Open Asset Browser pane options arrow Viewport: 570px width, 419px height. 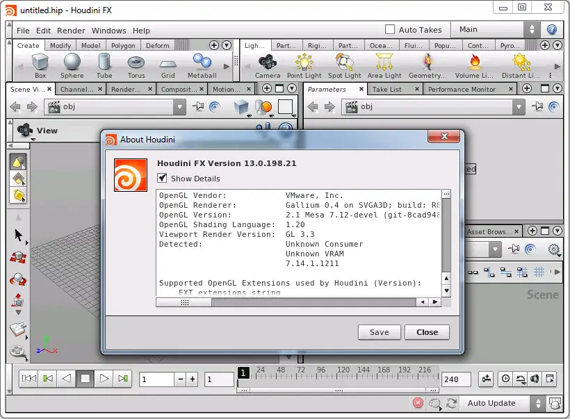coord(557,231)
